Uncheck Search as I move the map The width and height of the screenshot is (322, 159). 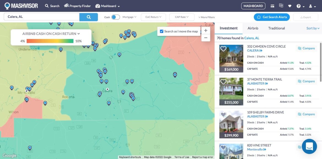pos(162,31)
